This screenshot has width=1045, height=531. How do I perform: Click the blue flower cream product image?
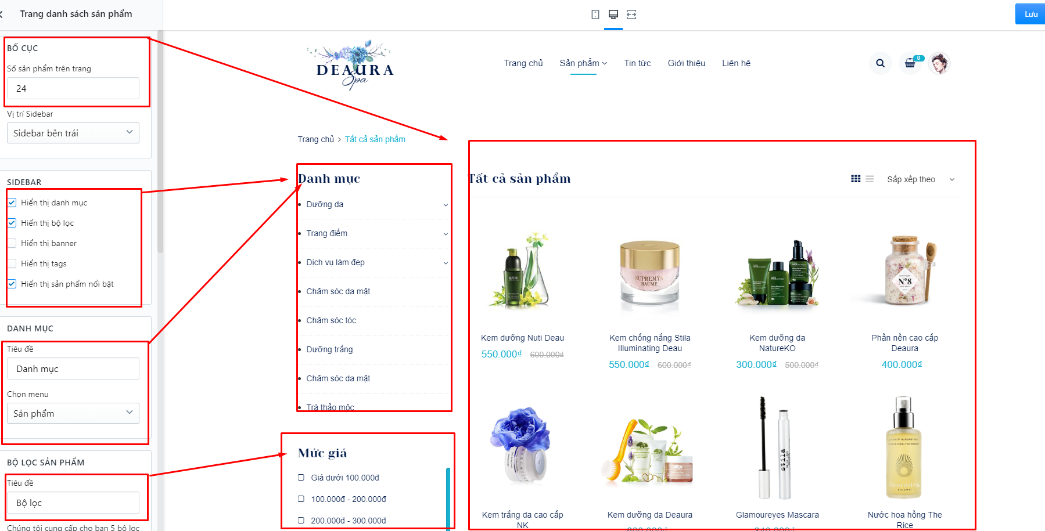pyautogui.click(x=522, y=445)
